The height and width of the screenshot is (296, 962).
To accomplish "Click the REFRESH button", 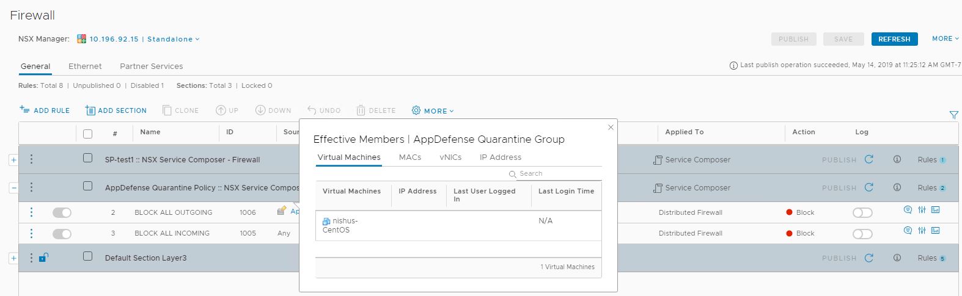I will click(894, 39).
